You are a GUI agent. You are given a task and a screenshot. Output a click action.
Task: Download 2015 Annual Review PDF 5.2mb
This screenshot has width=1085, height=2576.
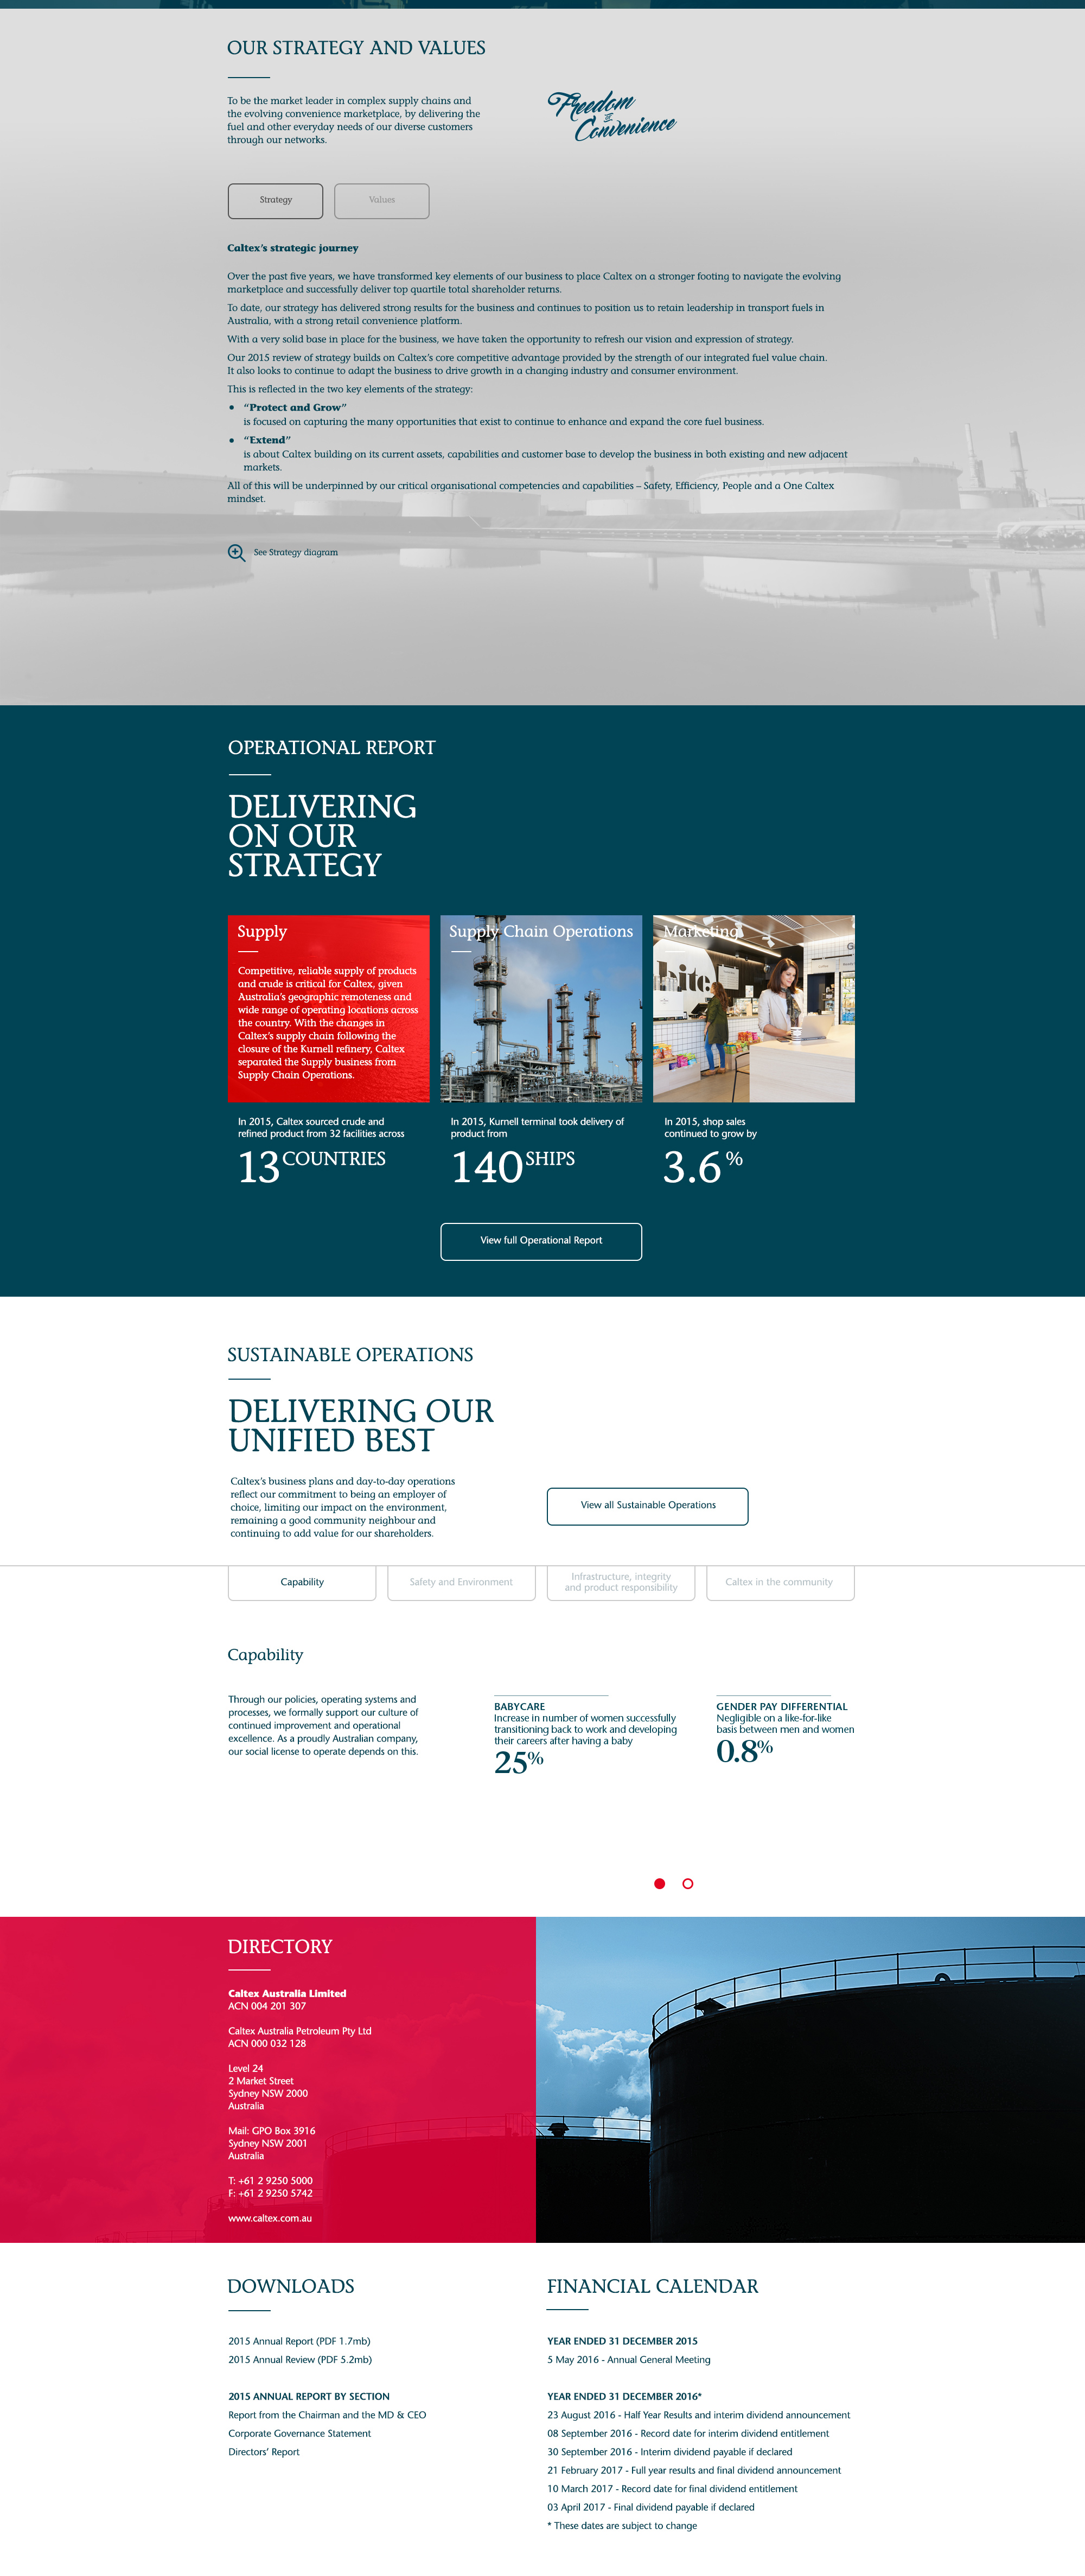click(300, 2359)
